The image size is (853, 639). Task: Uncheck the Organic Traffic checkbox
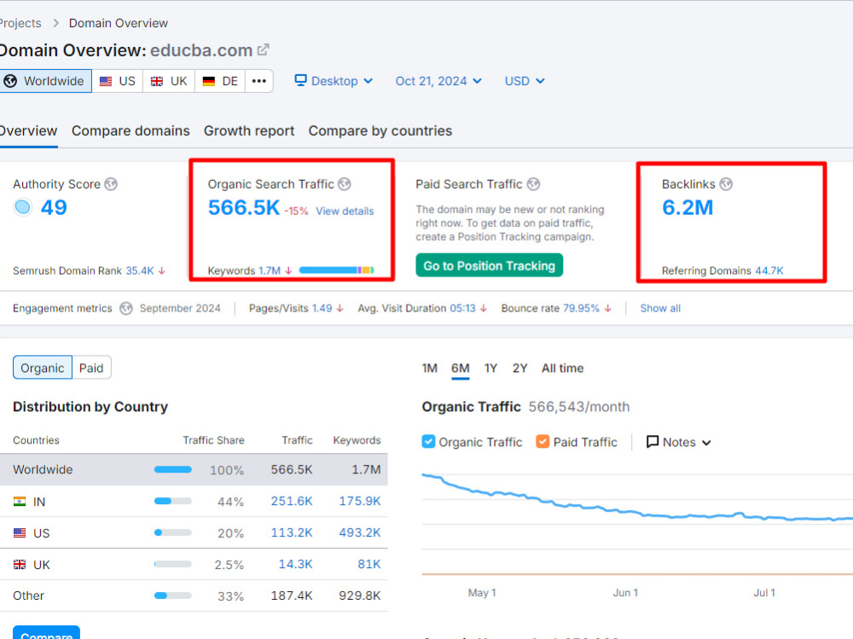429,441
